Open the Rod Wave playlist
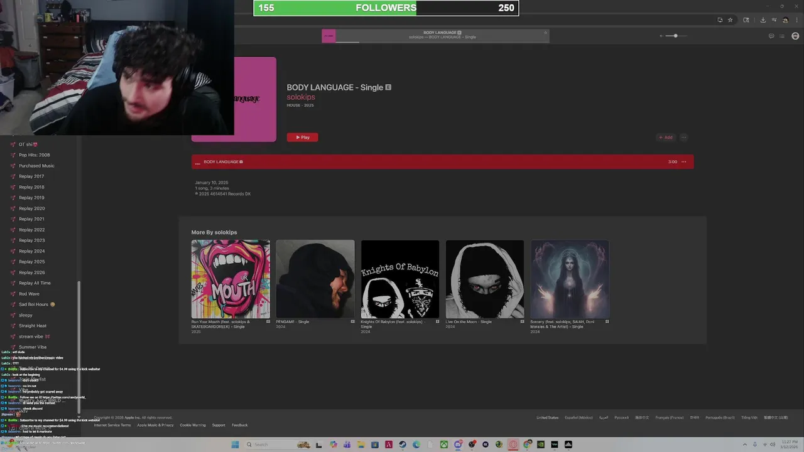The height and width of the screenshot is (452, 804). (29, 294)
